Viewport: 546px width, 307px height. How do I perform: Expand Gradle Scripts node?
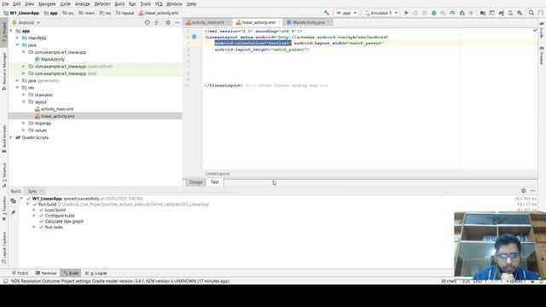tap(11, 137)
